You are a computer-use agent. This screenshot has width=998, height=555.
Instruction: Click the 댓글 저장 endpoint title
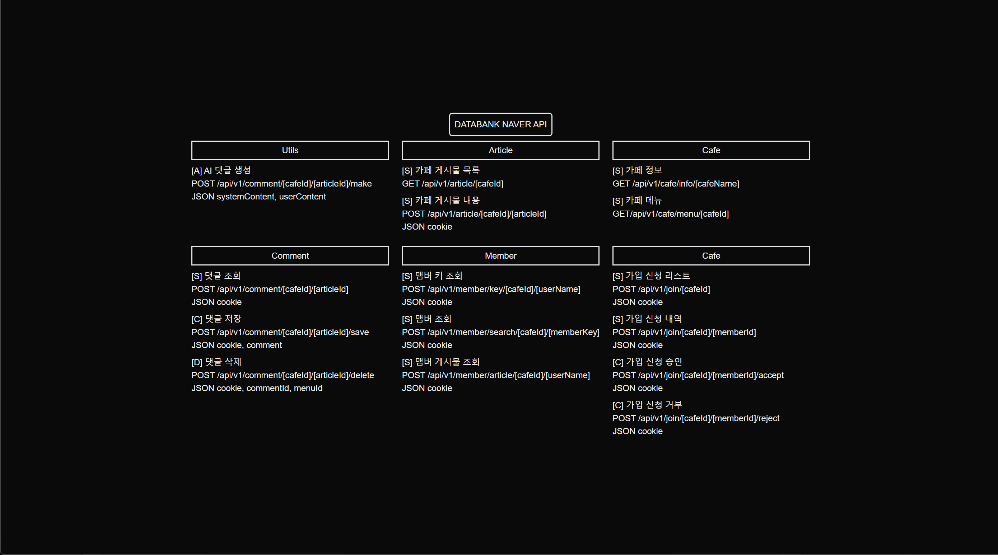pos(216,319)
